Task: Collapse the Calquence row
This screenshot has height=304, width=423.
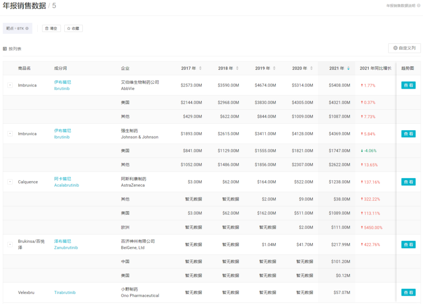Action: tap(10, 182)
